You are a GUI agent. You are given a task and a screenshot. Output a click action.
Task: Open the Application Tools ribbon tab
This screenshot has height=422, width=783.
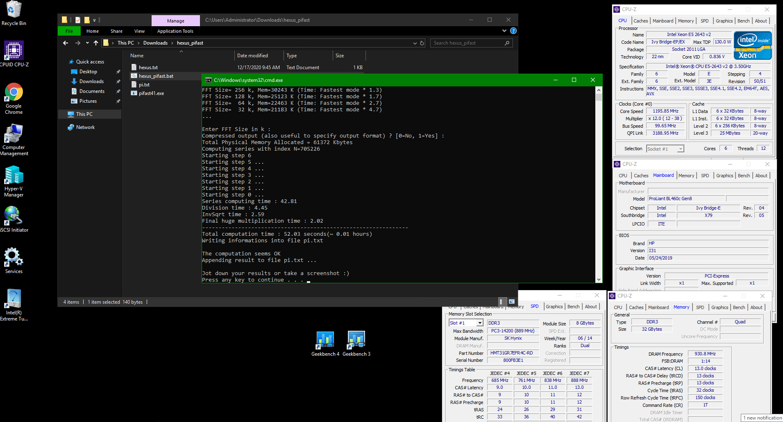coord(175,31)
